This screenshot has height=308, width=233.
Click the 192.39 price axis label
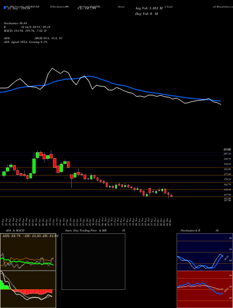[228, 164]
